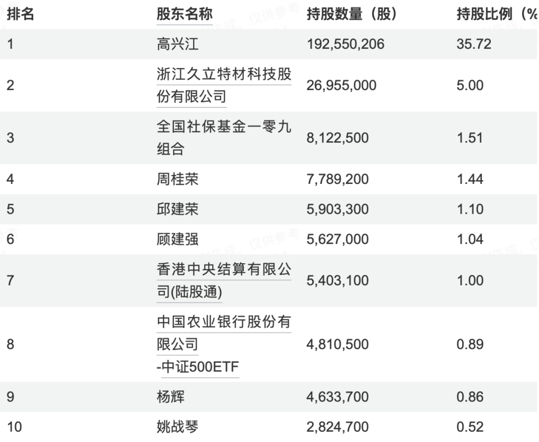The image size is (539, 442).
Task: Click the 香港中央结算有限公司(陆股通) link
Action: [223, 270]
